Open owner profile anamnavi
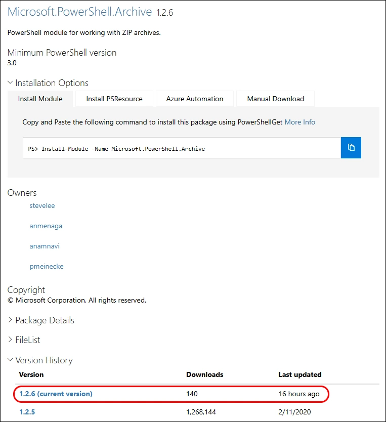Screen dimensions: 386x422 45,246
